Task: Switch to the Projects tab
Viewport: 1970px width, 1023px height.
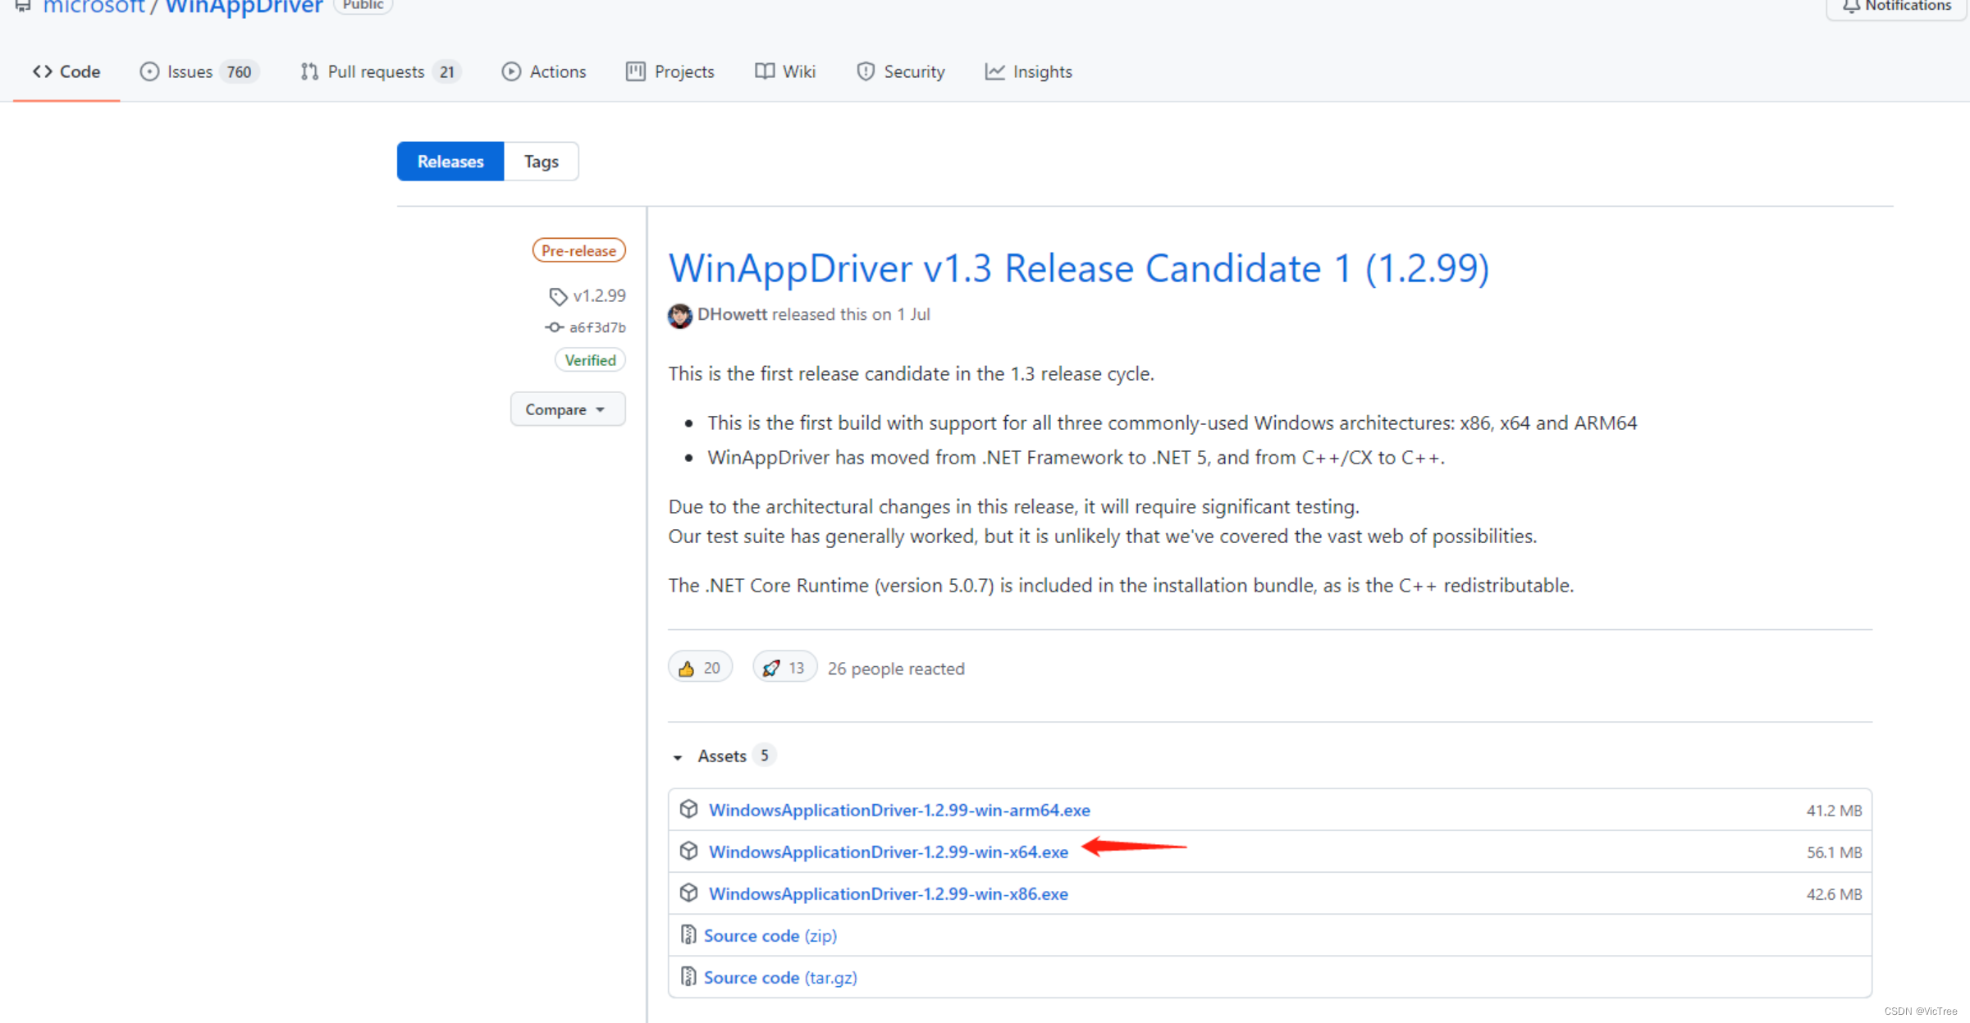Action: pyautogui.click(x=670, y=71)
